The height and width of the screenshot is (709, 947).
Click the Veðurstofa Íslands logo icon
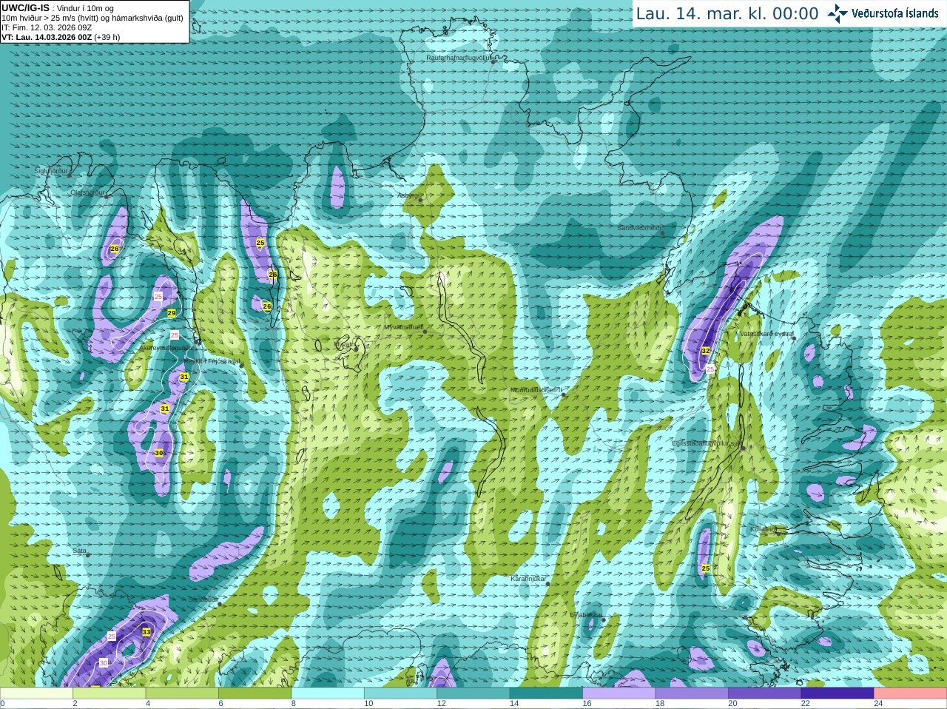(838, 13)
